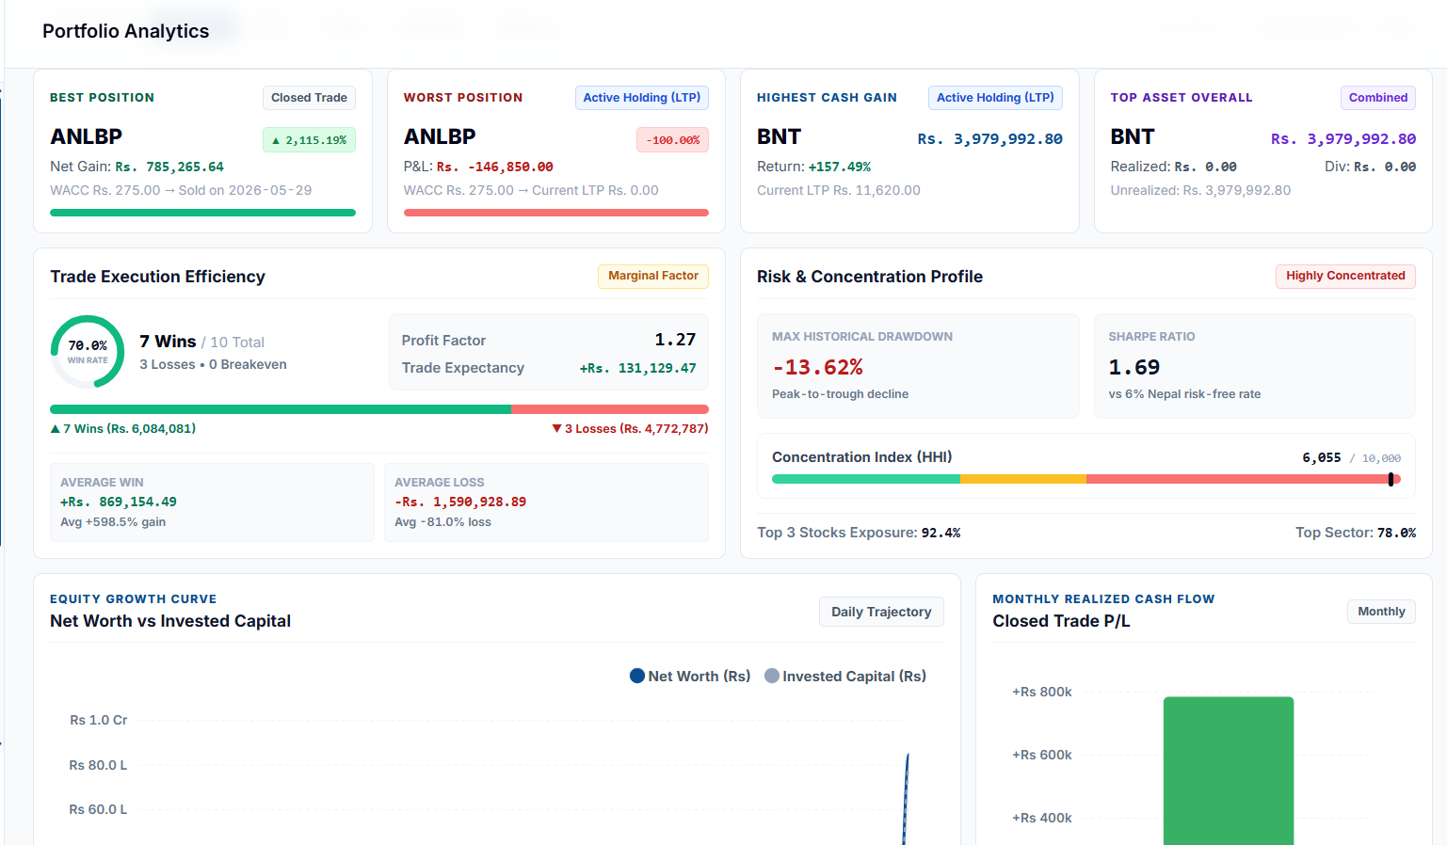Screen dimensions: 1447x845
Task: Click the average loss amount -Rs. 1,590,928.89
Action: [x=460, y=502]
